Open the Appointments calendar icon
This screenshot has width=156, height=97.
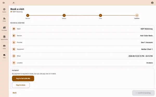tap(4, 37)
